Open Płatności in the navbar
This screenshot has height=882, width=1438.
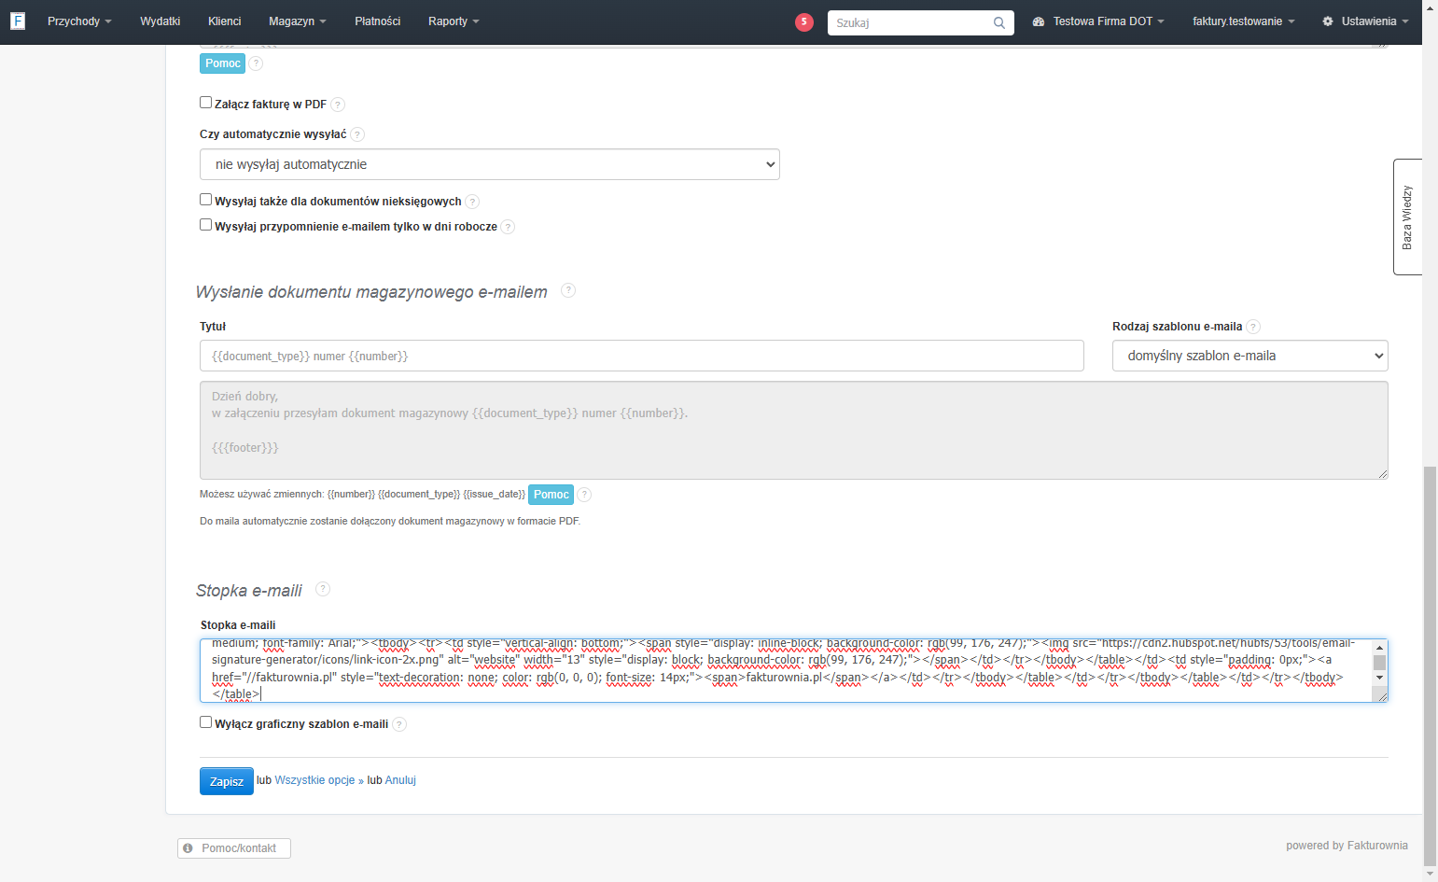[377, 21]
